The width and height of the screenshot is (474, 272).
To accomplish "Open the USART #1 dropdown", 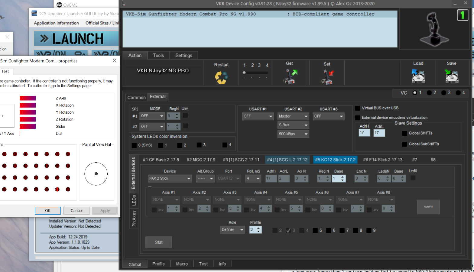I will click(258, 116).
